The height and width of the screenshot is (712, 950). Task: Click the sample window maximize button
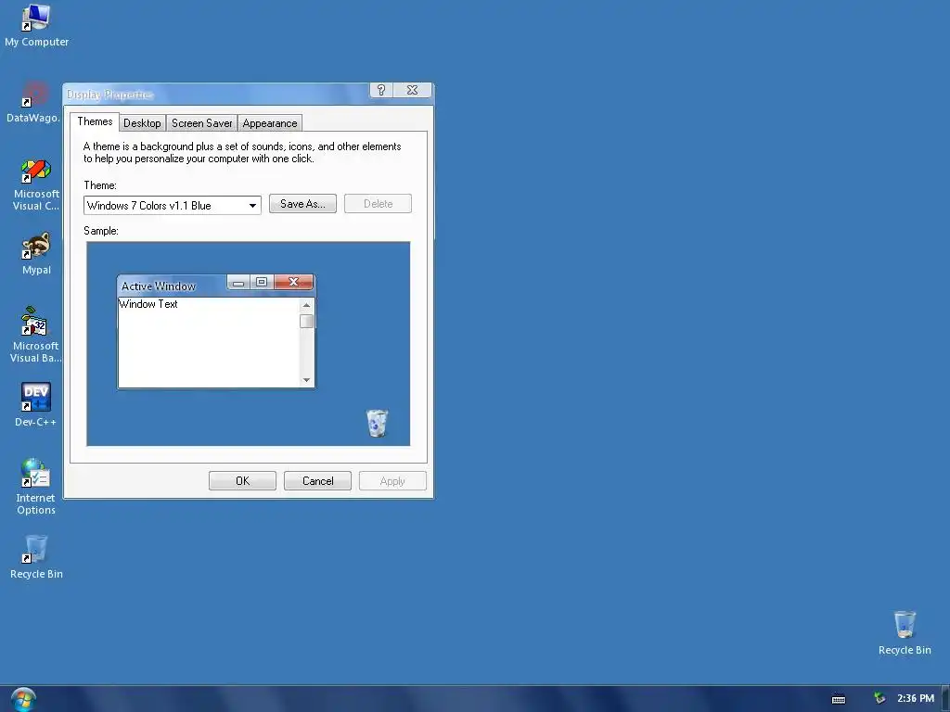(262, 282)
